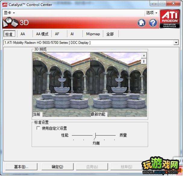
Task: Click the 当前 preview image
Action: [62, 84]
